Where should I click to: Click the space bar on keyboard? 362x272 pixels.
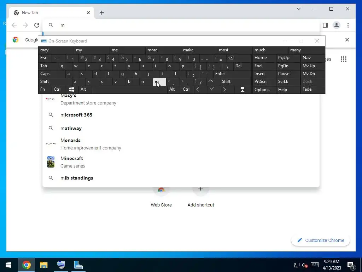coord(129,89)
